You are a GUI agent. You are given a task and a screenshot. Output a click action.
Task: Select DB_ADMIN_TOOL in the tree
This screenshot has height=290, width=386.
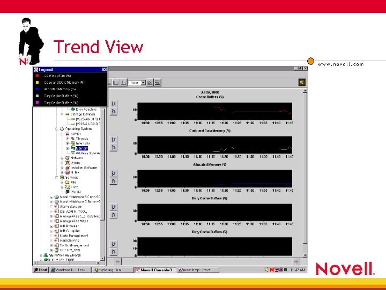coord(73,212)
